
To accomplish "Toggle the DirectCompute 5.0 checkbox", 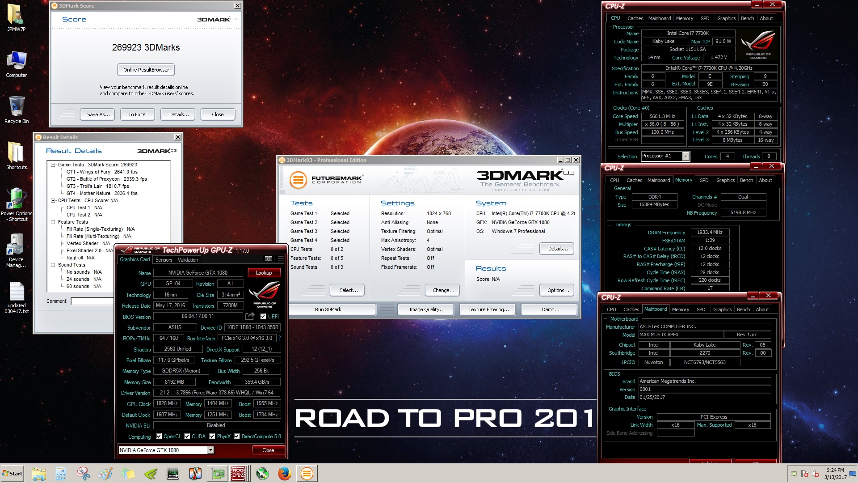I will (237, 436).
